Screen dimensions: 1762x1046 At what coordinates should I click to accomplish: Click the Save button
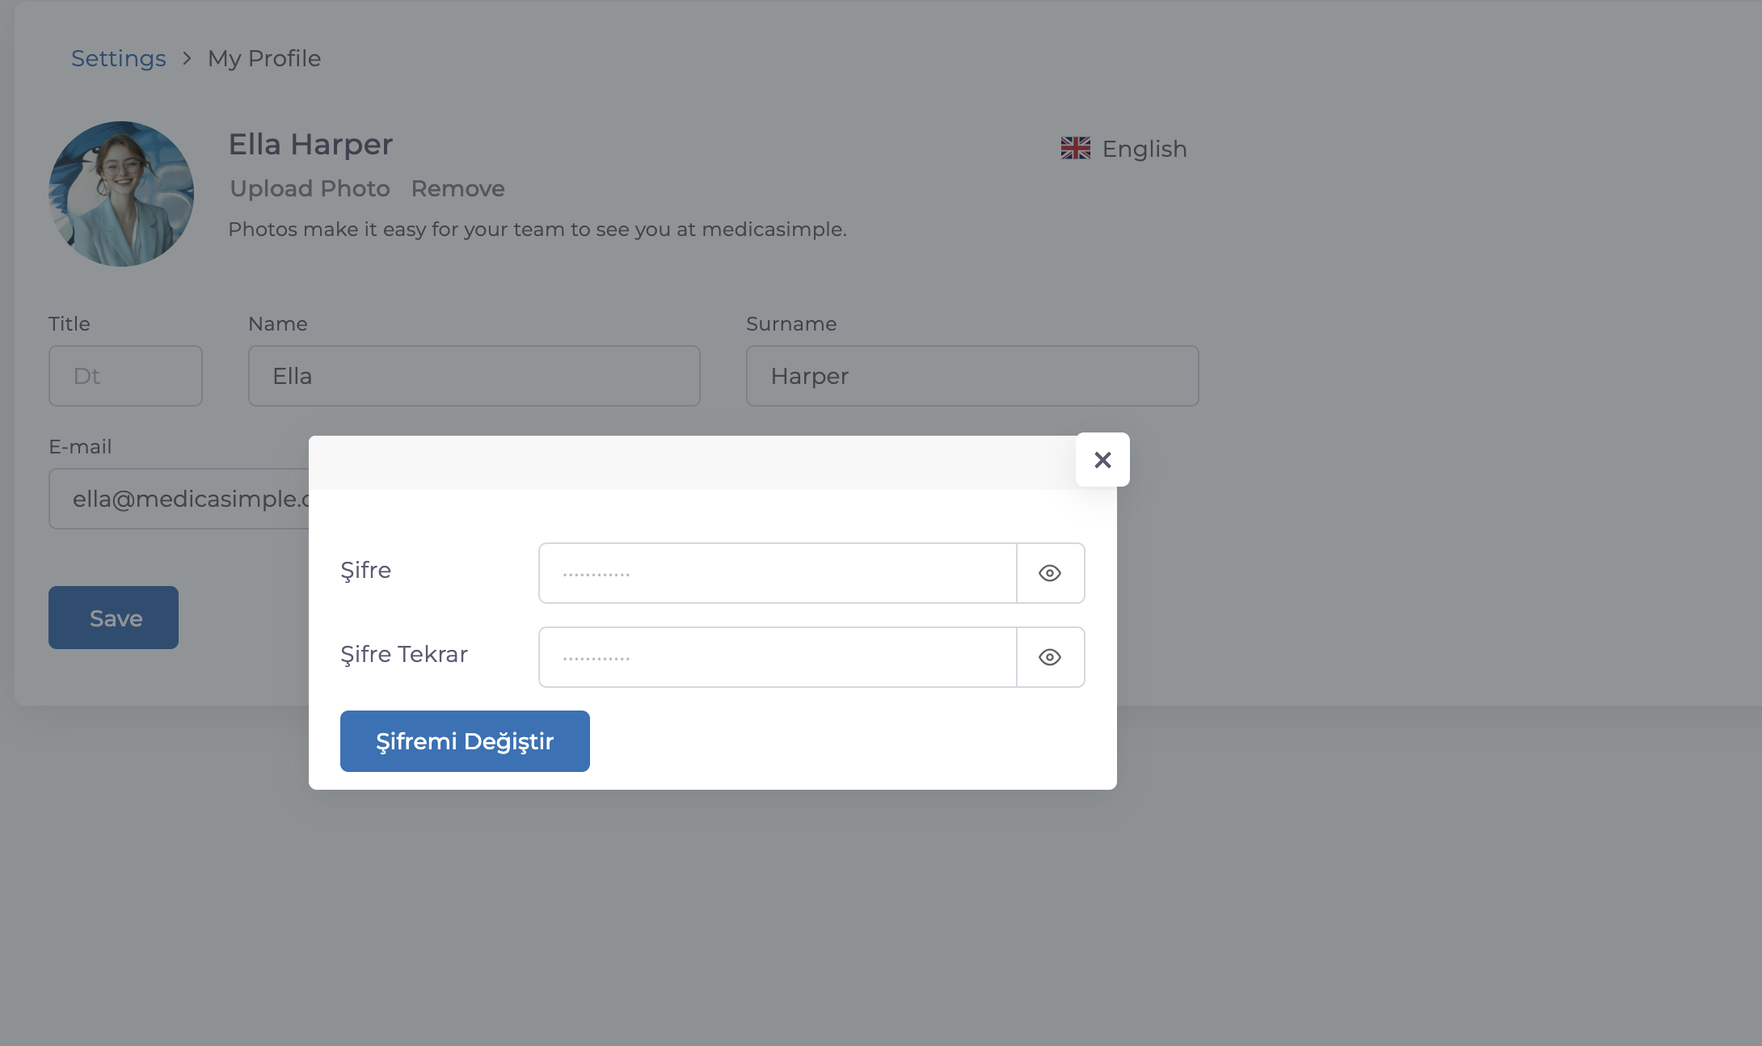pos(113,618)
